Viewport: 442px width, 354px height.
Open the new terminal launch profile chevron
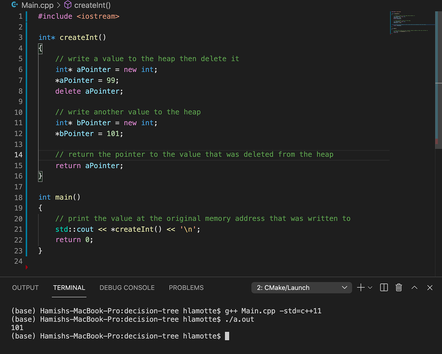370,287
